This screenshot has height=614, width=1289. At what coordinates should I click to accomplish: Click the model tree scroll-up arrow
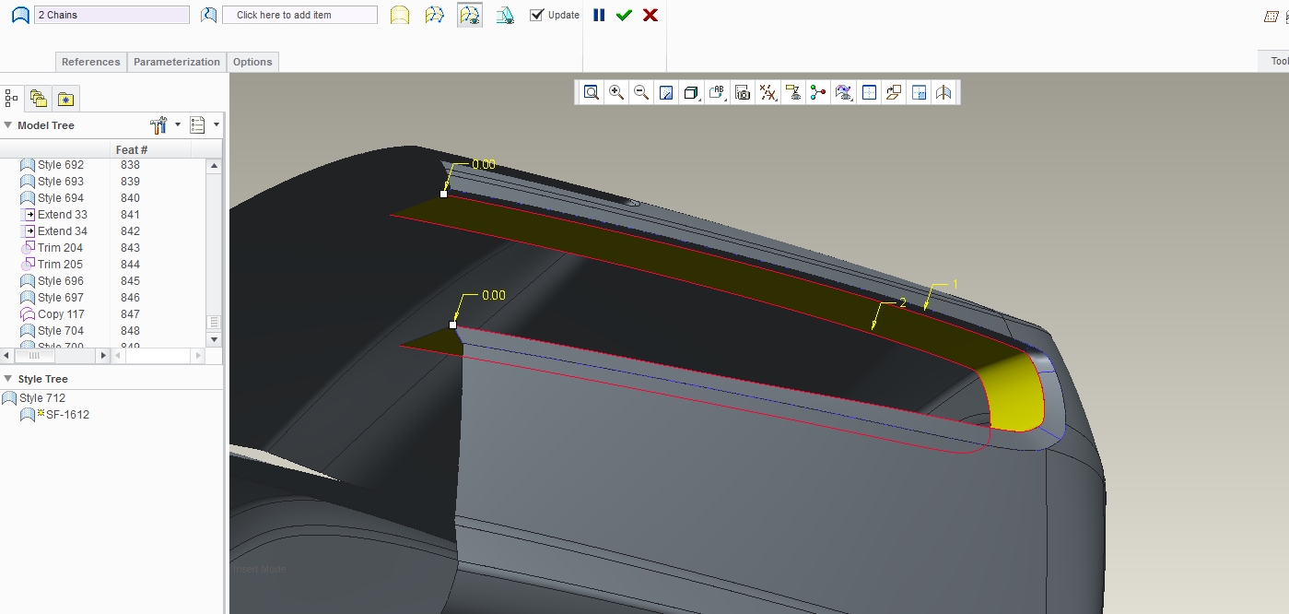coord(214,166)
